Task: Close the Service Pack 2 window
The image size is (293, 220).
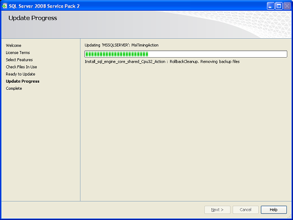Action: (287, 6)
